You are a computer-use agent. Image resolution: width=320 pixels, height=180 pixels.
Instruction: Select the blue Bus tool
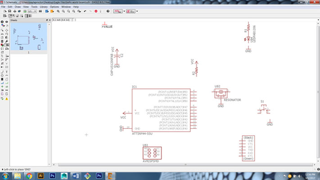point(2,83)
